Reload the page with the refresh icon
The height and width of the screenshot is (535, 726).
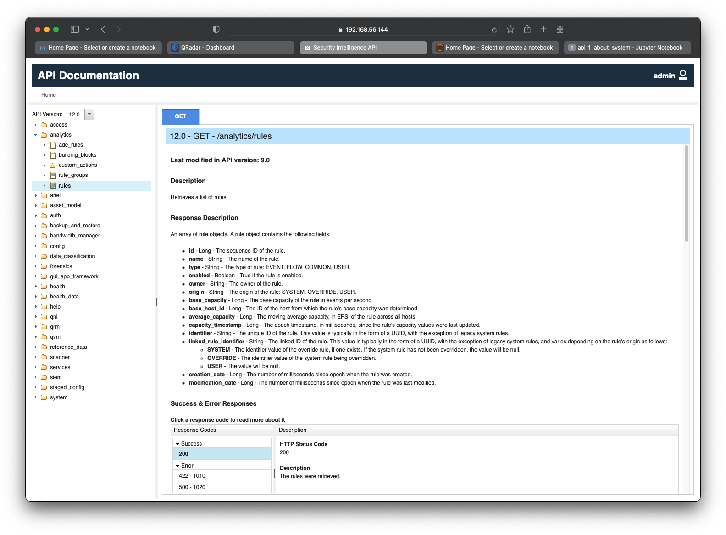(x=494, y=30)
